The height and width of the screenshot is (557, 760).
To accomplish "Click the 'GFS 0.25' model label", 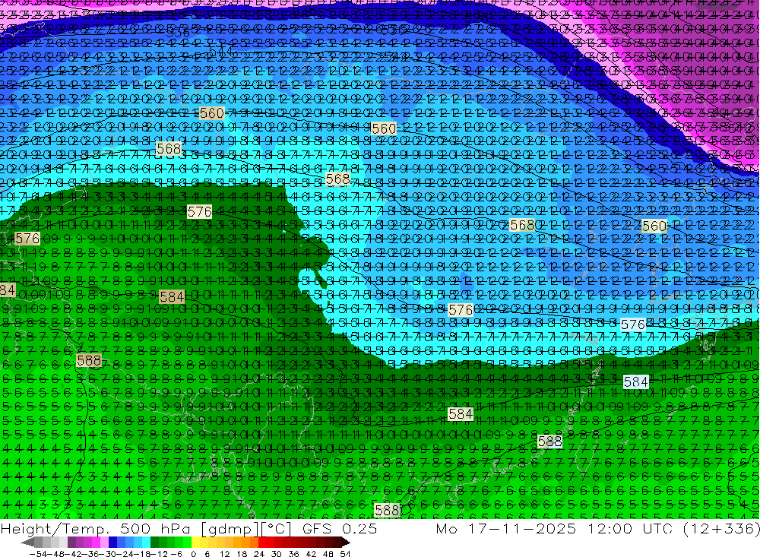I will point(340,528).
